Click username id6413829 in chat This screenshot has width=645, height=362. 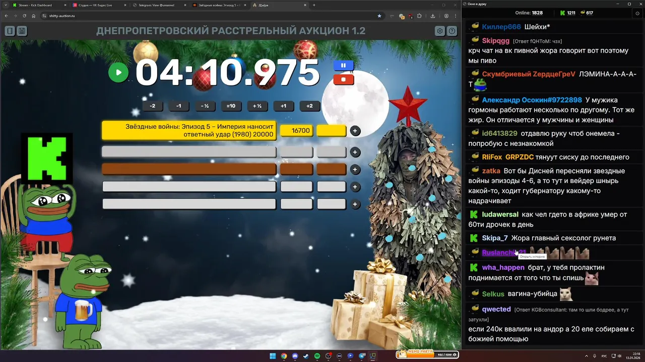click(x=500, y=133)
